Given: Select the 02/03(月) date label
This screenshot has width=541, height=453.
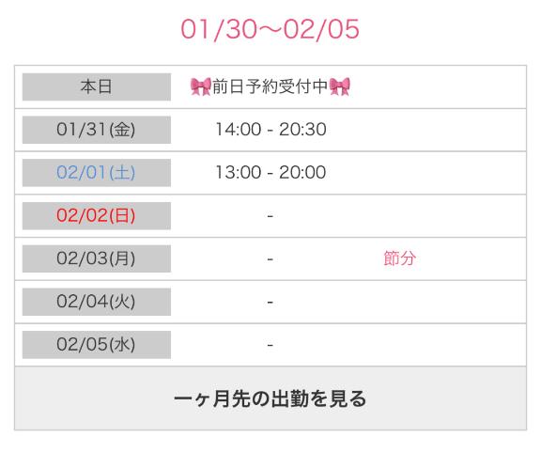Looking at the screenshot, I should coord(97,258).
